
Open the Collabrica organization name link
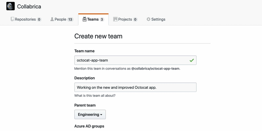point(29,6)
